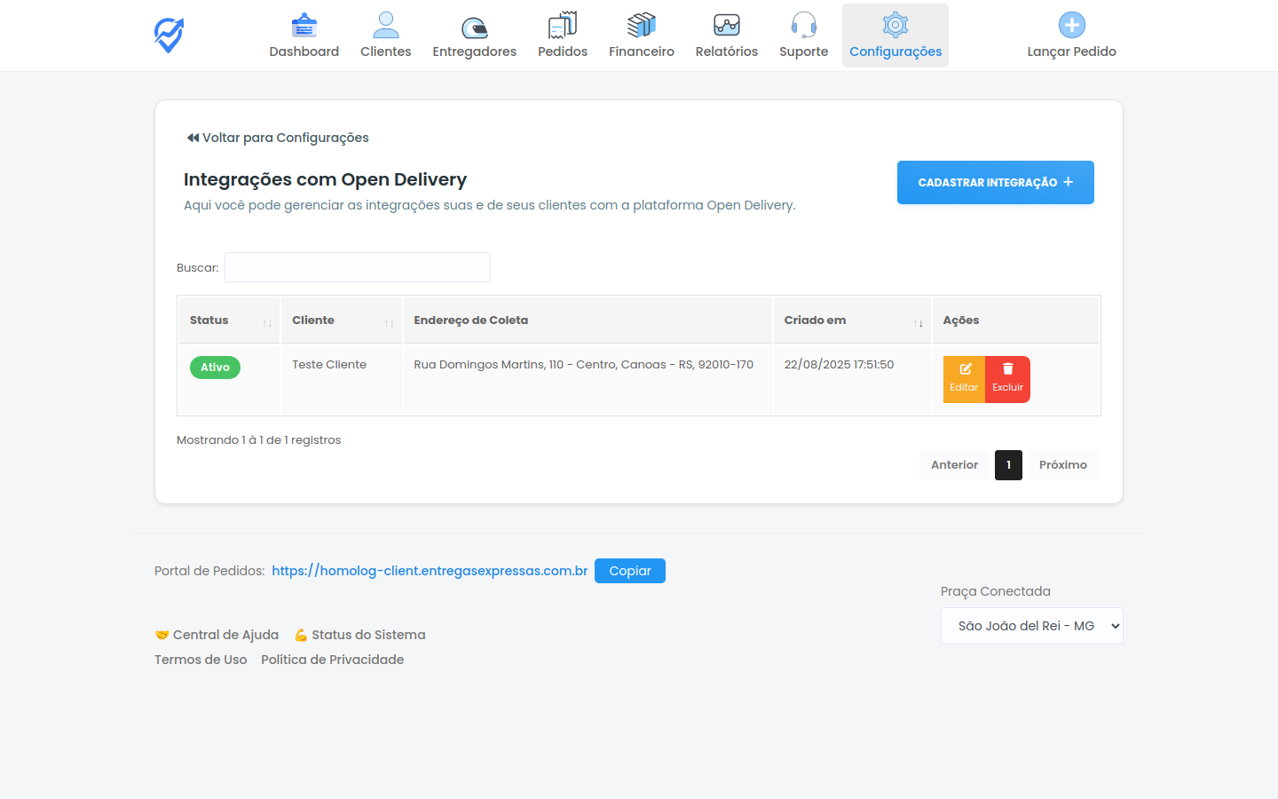
Task: Open the Dashboard from the navigation bar
Action: click(304, 35)
